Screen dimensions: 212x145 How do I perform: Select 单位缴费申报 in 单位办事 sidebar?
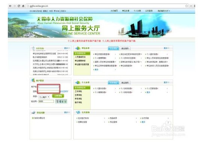[80, 61]
